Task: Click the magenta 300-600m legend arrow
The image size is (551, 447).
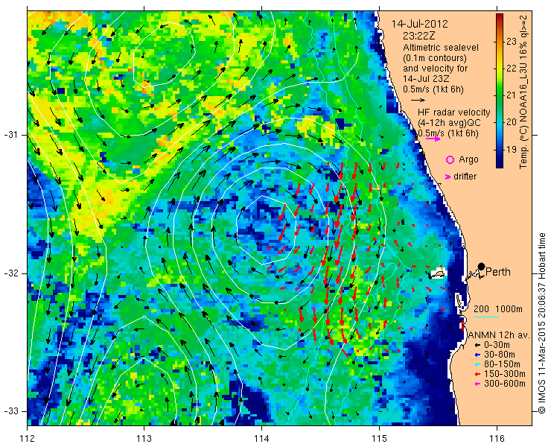Action: coord(477,384)
